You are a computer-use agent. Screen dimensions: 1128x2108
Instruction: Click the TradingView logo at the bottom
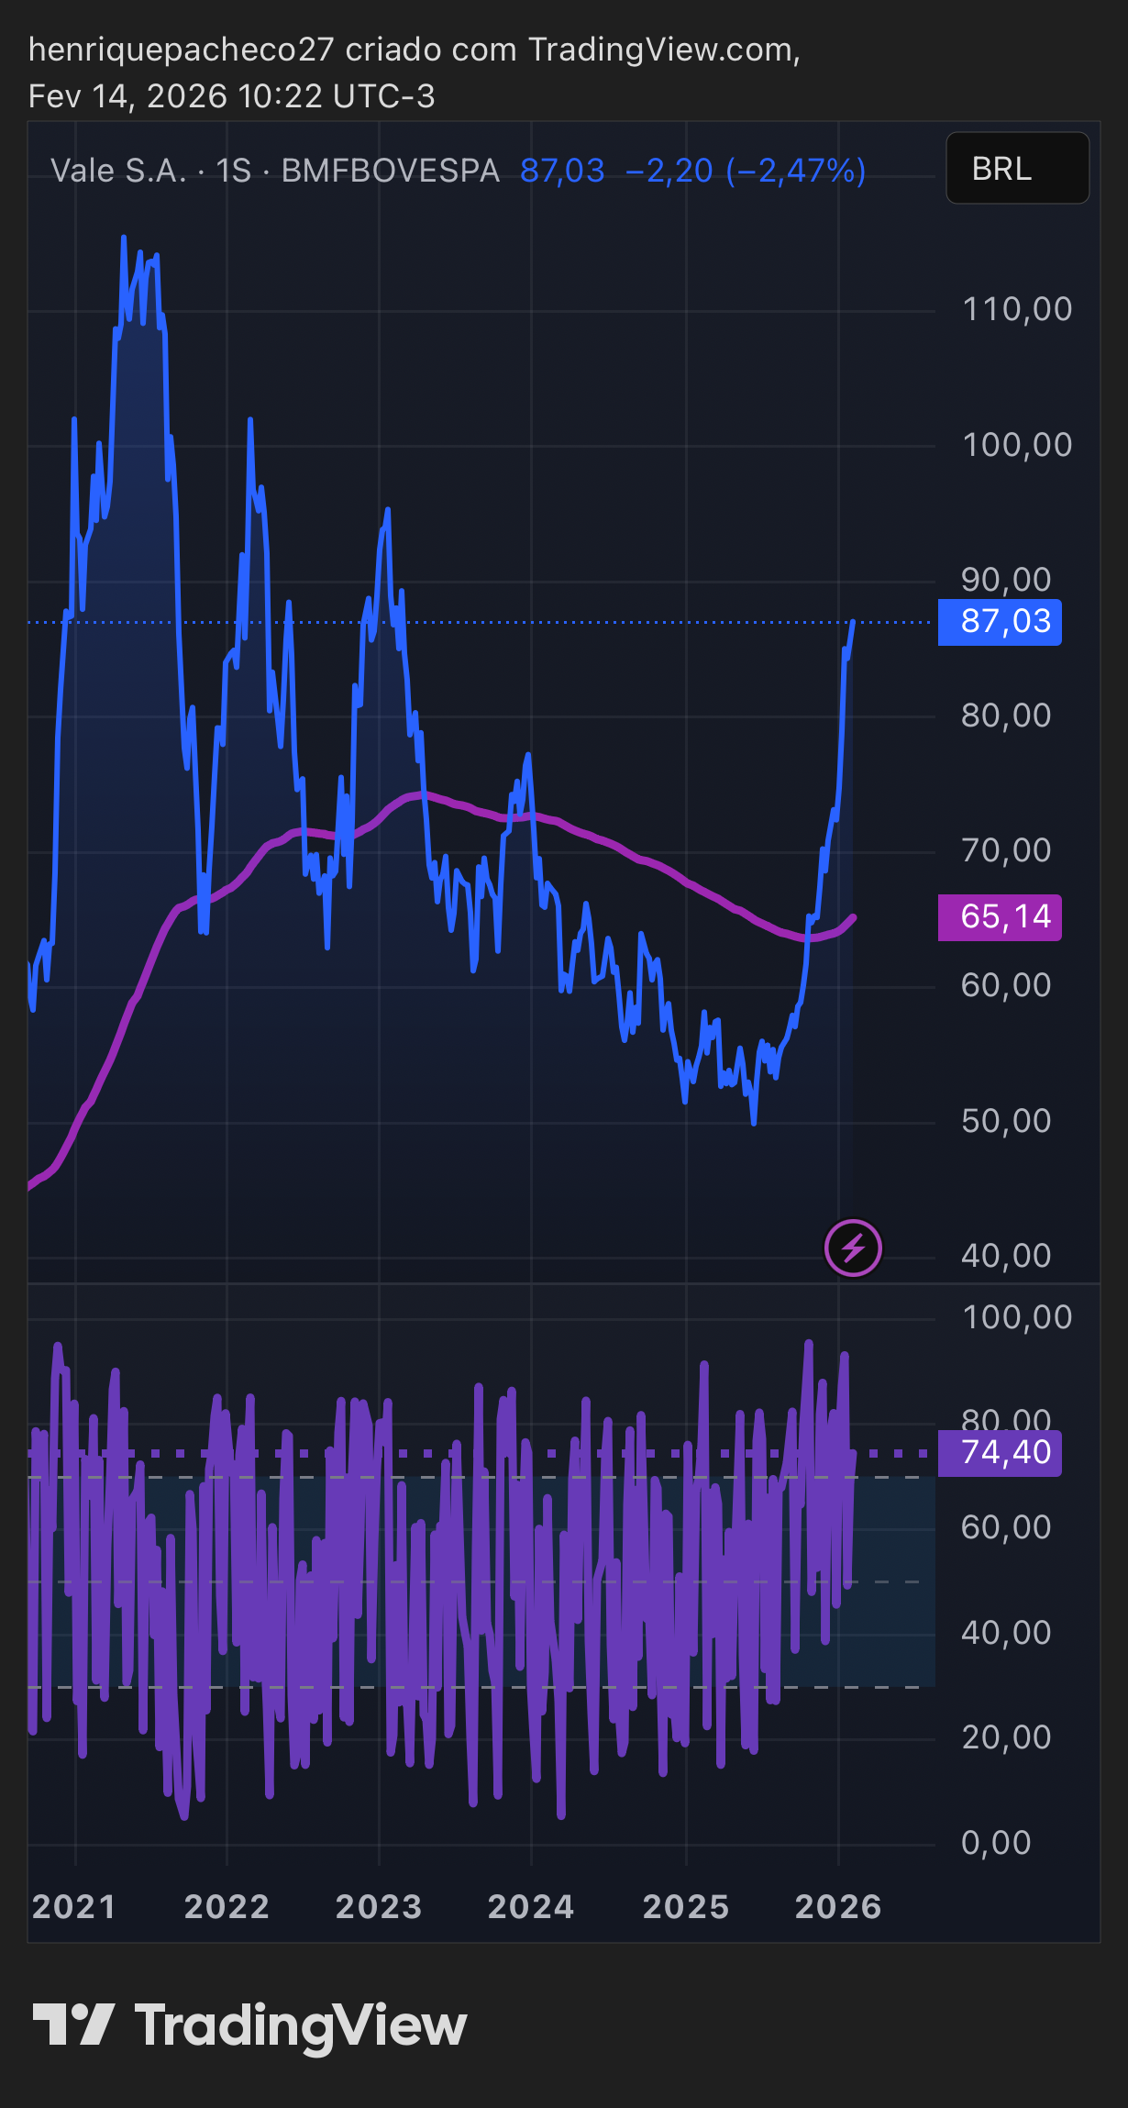click(x=249, y=2026)
